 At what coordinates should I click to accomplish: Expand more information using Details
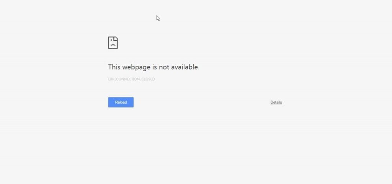click(x=276, y=103)
